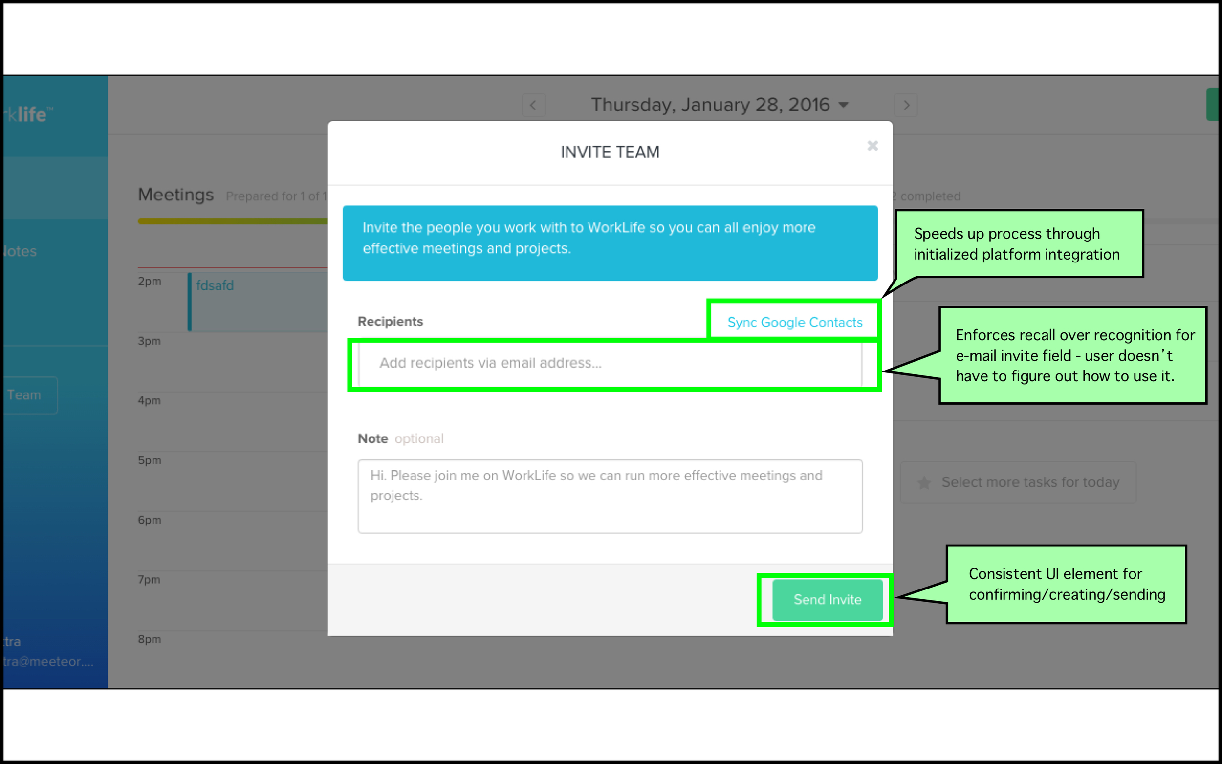Screen dimensions: 1222x764
Task: Go to next day with right chevron
Action: 906,105
